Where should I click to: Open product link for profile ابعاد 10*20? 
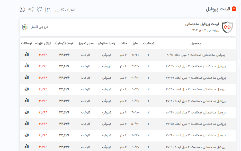pyautogui.click(x=196, y=55)
